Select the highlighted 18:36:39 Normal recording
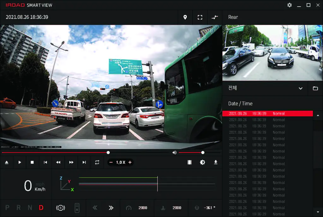Image resolution: width=323 pixels, height=217 pixels. [x=268, y=114]
